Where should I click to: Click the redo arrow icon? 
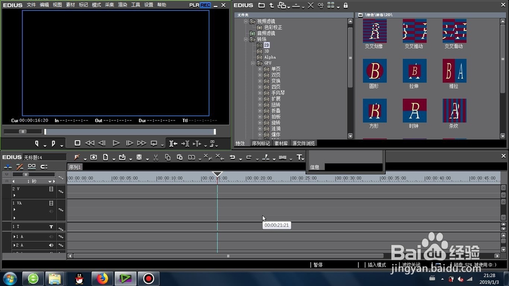(249, 157)
